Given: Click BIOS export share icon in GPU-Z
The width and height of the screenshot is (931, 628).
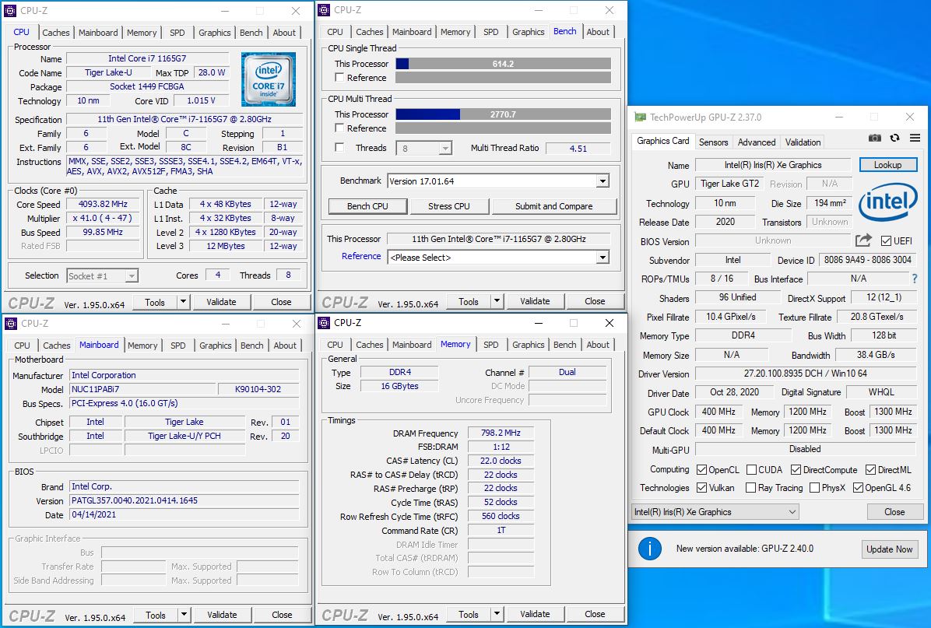Looking at the screenshot, I should pos(863,240).
